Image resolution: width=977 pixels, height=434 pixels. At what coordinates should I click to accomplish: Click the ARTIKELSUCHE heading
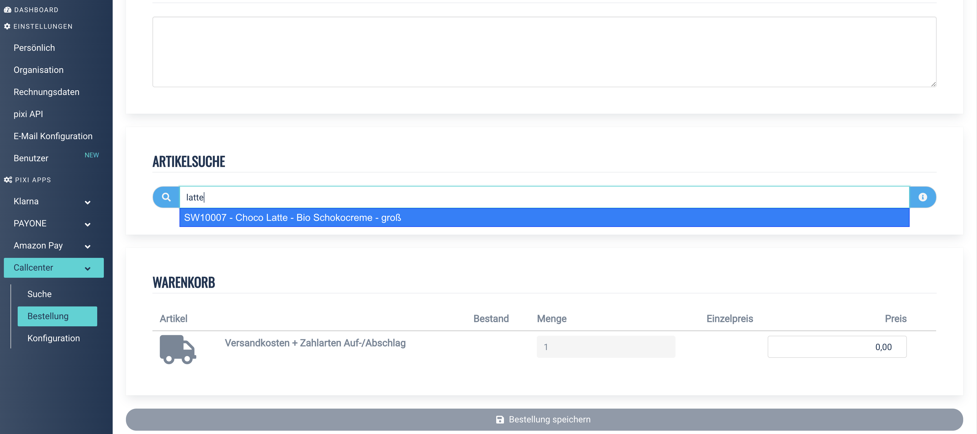point(189,162)
